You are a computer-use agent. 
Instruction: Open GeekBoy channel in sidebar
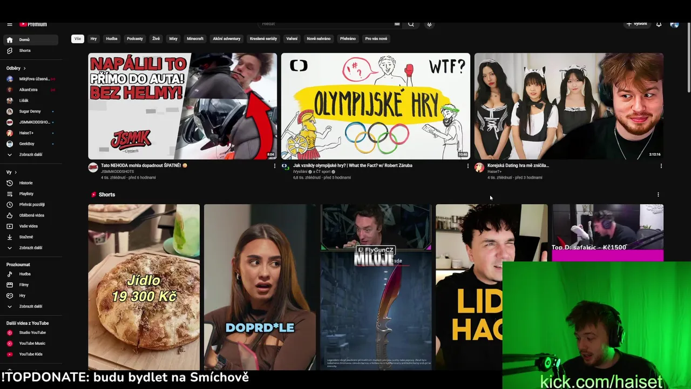(x=30, y=144)
